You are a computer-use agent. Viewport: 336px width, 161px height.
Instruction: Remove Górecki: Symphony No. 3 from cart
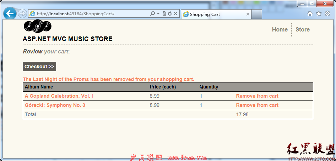257,105
